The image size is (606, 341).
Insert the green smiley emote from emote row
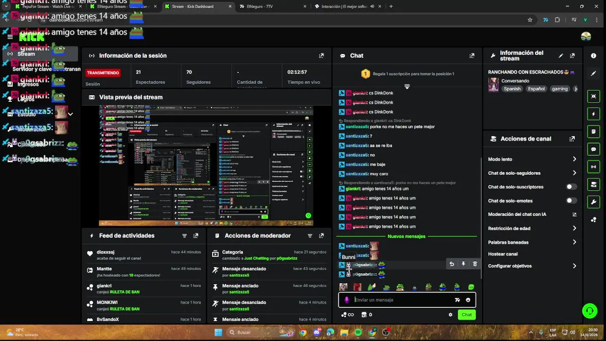pyautogui.click(x=472, y=287)
